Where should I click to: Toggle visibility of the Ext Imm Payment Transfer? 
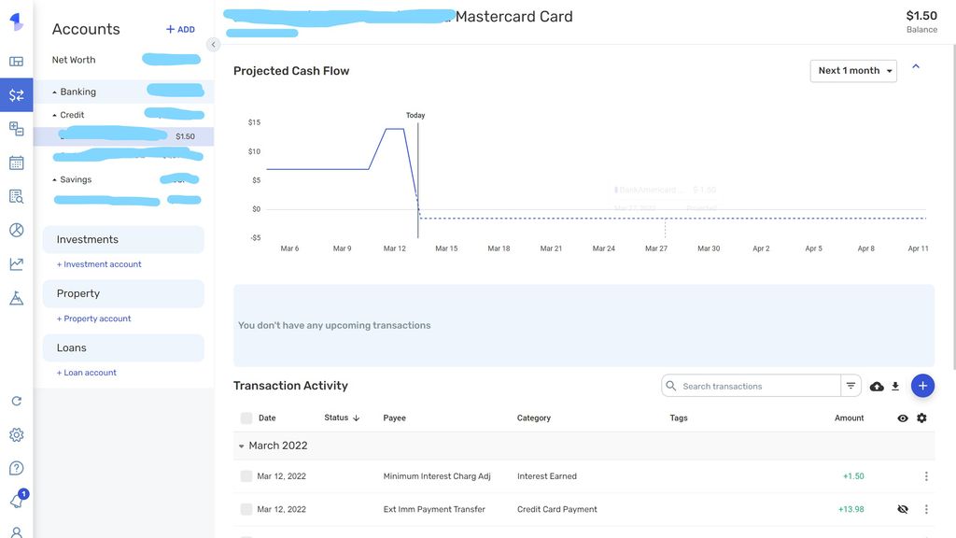pos(902,509)
